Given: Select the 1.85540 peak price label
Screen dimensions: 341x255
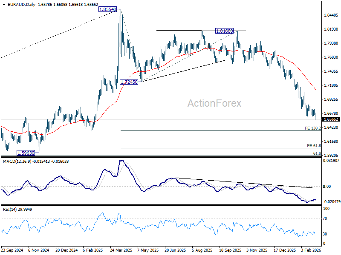Looking at the screenshot, I should pyautogui.click(x=107, y=9).
